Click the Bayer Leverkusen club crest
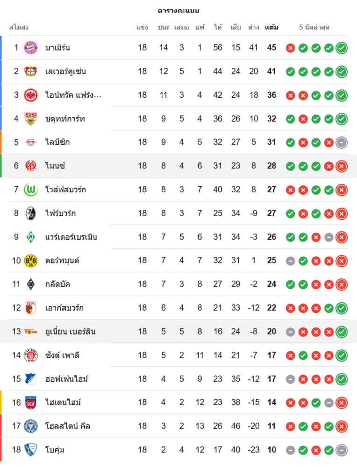Screen dimensions: 357x468 tap(30, 71)
